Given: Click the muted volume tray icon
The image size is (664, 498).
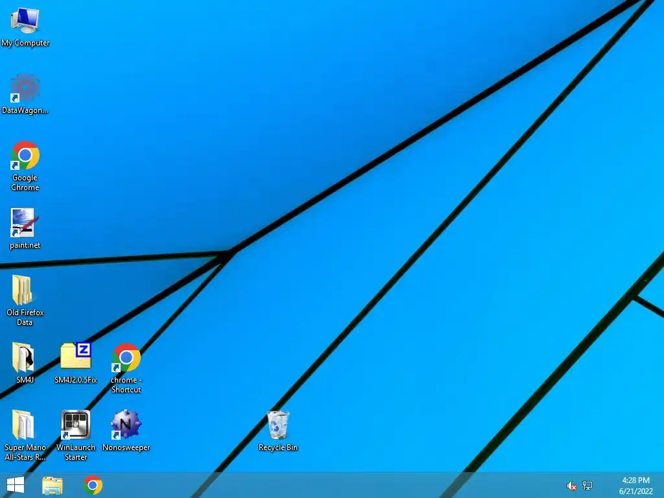Looking at the screenshot, I should click(571, 486).
